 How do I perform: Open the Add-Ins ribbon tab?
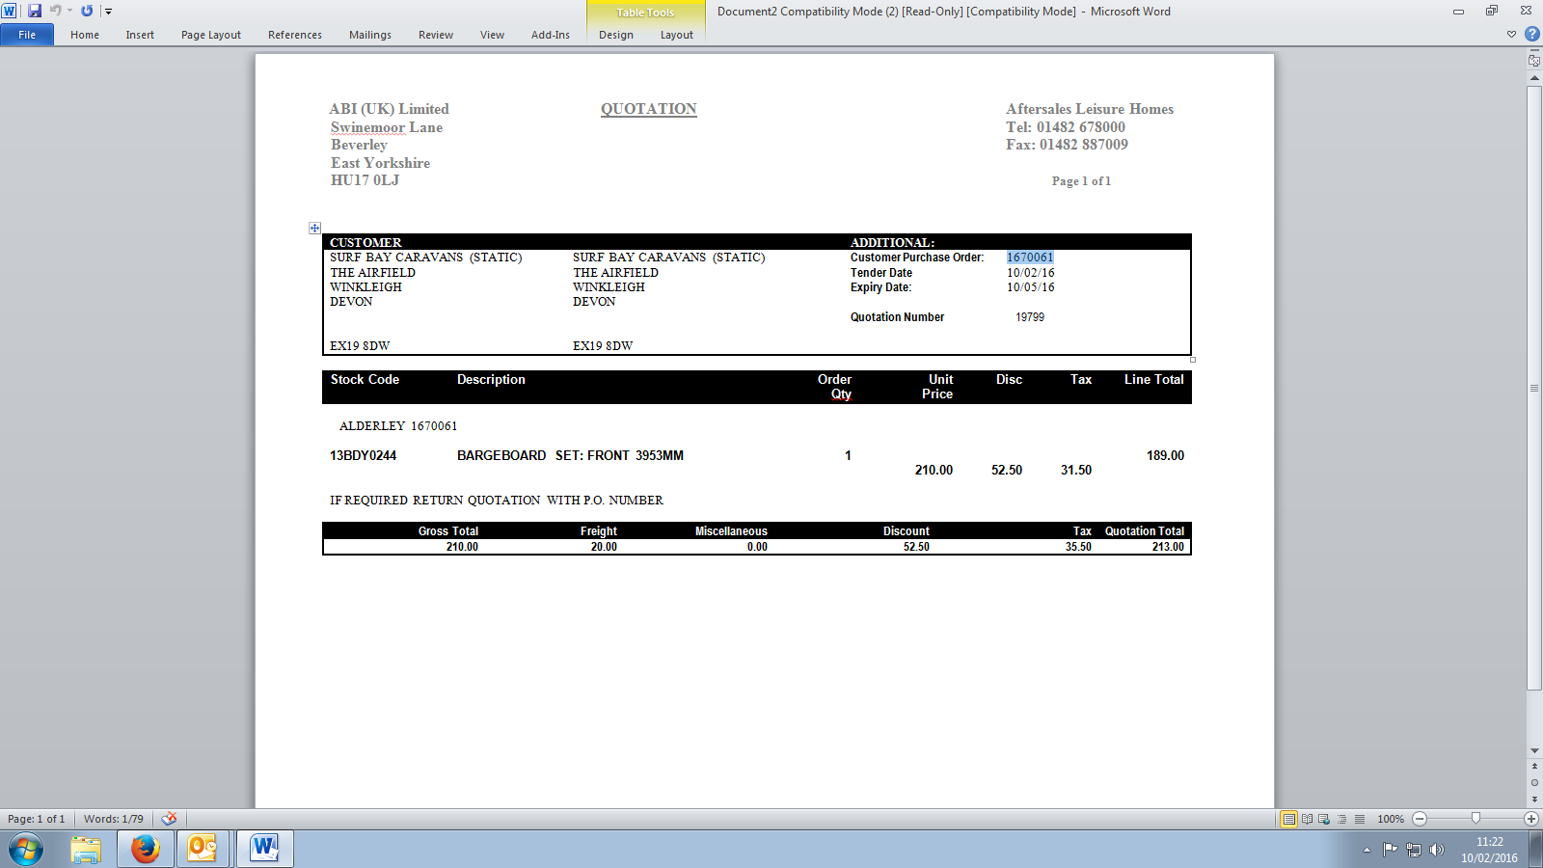pos(551,35)
